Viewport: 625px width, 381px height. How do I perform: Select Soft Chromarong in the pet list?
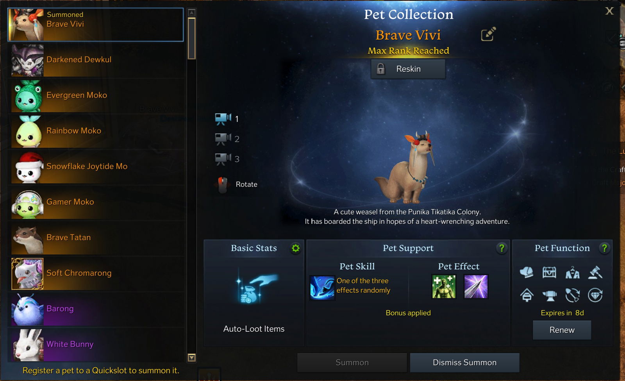96,273
